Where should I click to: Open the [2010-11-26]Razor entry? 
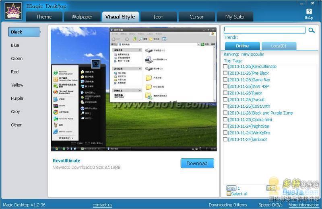click(x=245, y=93)
